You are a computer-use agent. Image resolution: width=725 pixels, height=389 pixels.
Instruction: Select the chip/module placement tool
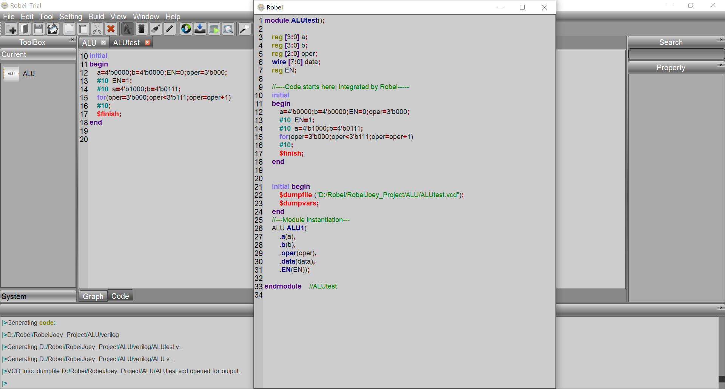142,29
